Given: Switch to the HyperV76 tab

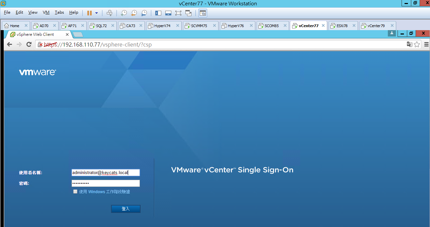Looking at the screenshot, I should [238, 26].
